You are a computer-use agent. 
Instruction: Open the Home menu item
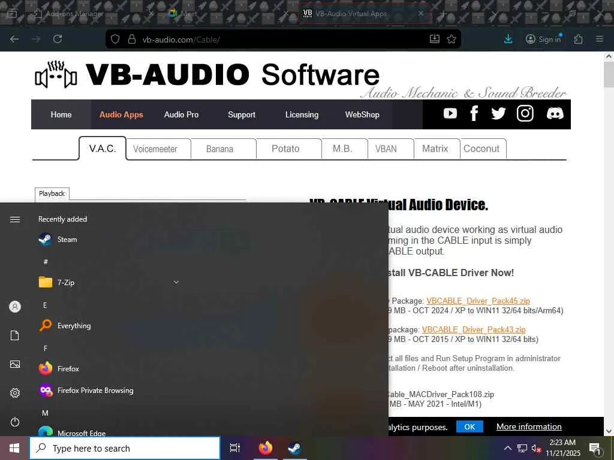click(x=61, y=114)
